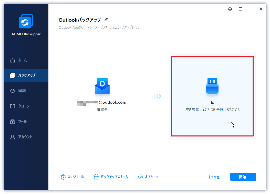The height and width of the screenshot is (194, 270).
Task: Edit the task name with the pencil icon
Action: coord(106,20)
